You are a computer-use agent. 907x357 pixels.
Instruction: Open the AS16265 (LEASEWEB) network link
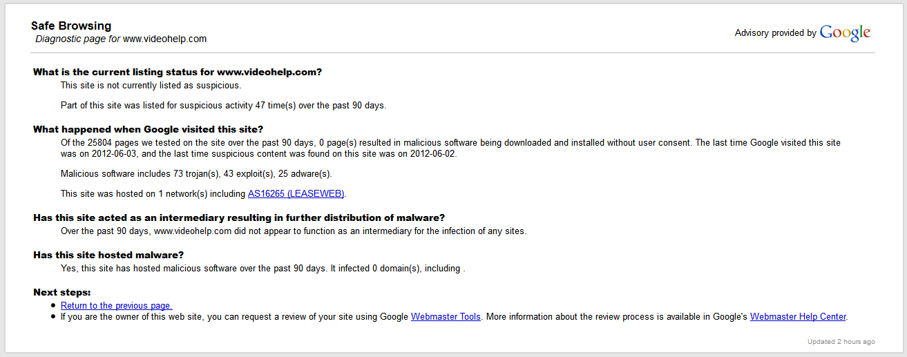click(296, 193)
